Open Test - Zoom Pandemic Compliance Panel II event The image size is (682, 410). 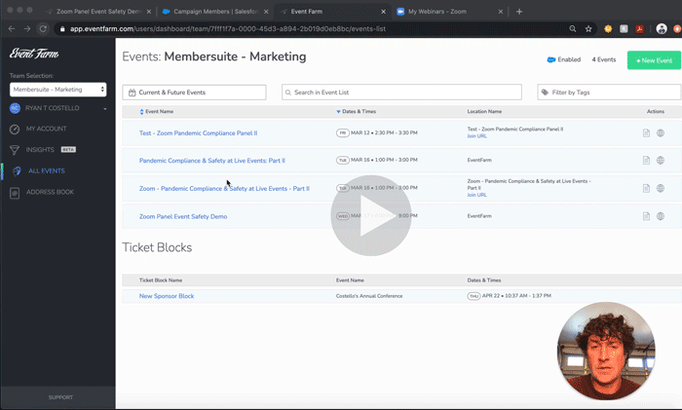198,133
